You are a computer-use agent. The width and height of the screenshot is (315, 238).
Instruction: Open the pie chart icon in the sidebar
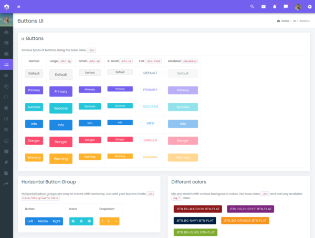pos(6,108)
